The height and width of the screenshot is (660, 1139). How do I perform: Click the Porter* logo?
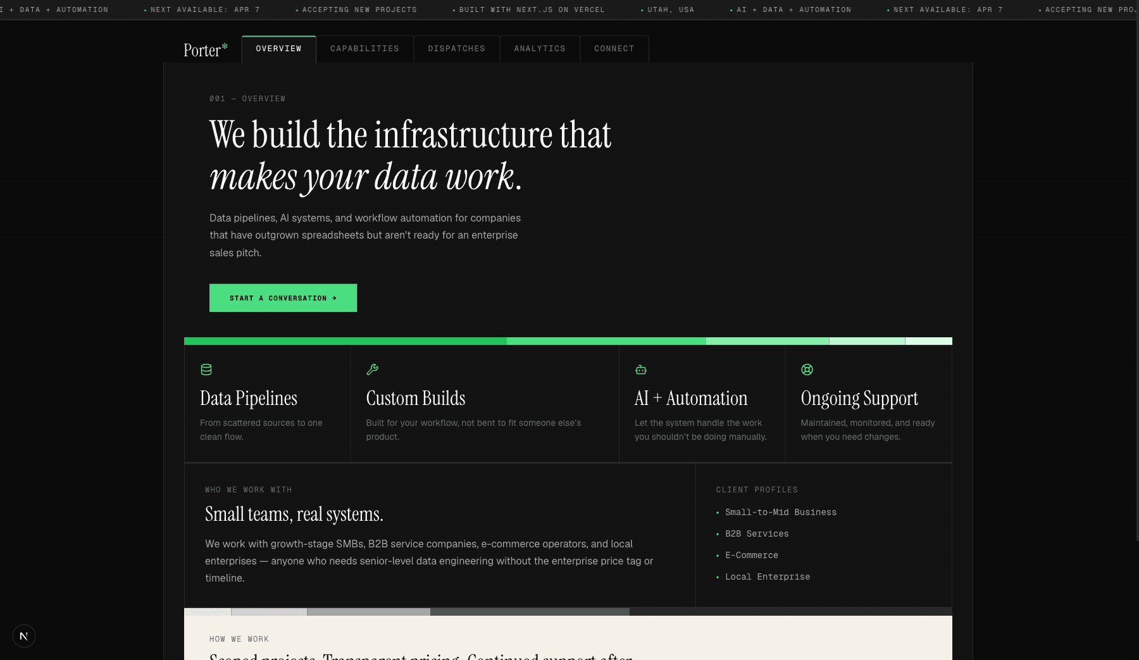(x=205, y=49)
